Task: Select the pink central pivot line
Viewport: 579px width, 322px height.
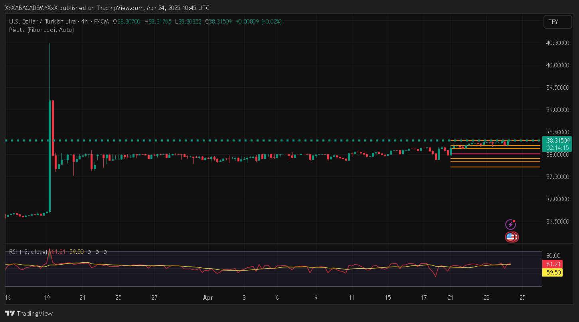Action: point(495,154)
